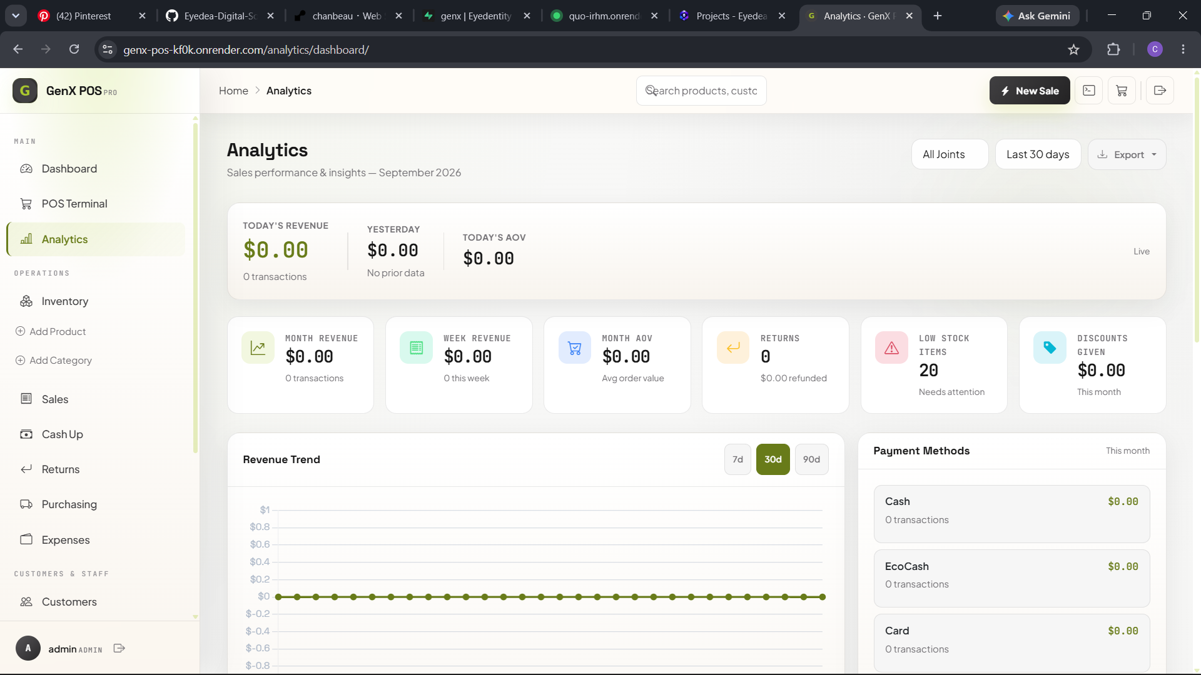
Task: Go to Dashboard in sidebar
Action: [x=96, y=169]
